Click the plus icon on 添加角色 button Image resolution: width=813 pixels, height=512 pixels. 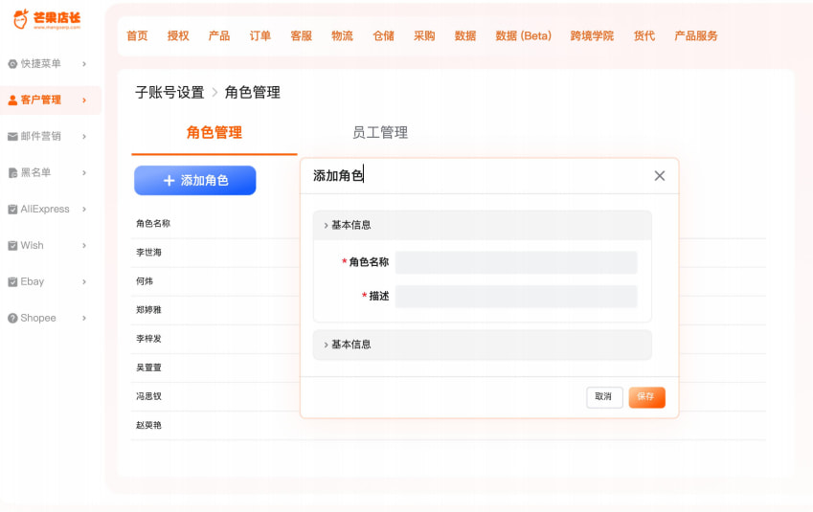tap(169, 180)
